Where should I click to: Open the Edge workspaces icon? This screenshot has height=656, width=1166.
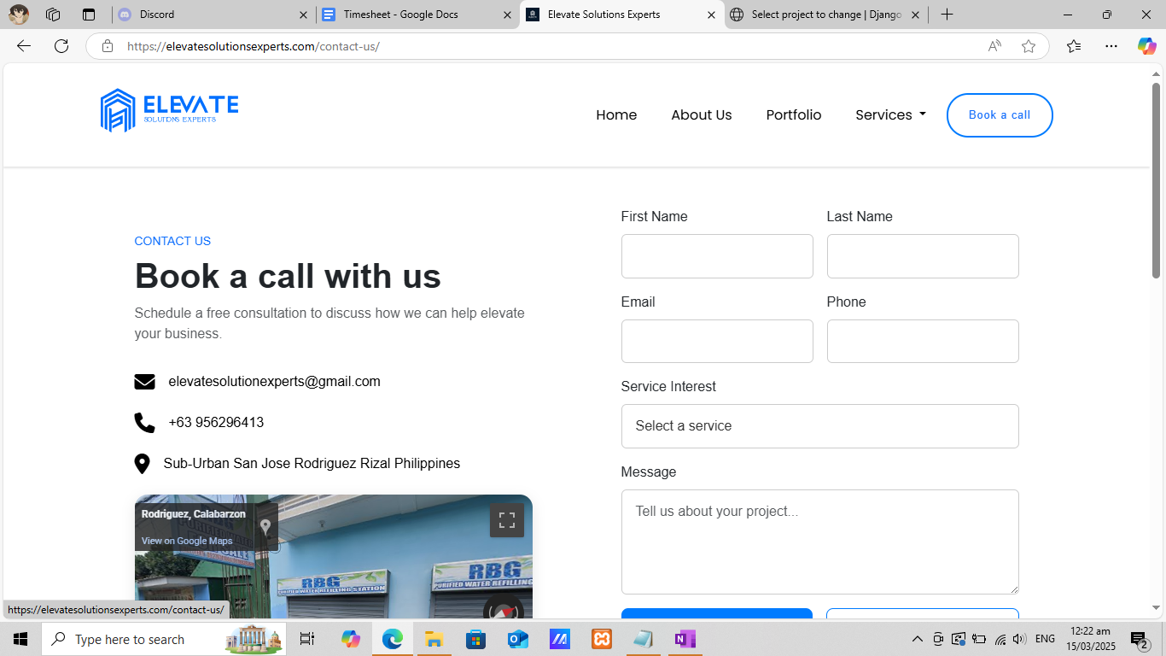[53, 15]
